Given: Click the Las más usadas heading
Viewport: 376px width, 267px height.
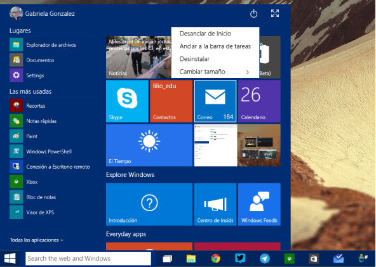Looking at the screenshot, I should pyautogui.click(x=30, y=91).
